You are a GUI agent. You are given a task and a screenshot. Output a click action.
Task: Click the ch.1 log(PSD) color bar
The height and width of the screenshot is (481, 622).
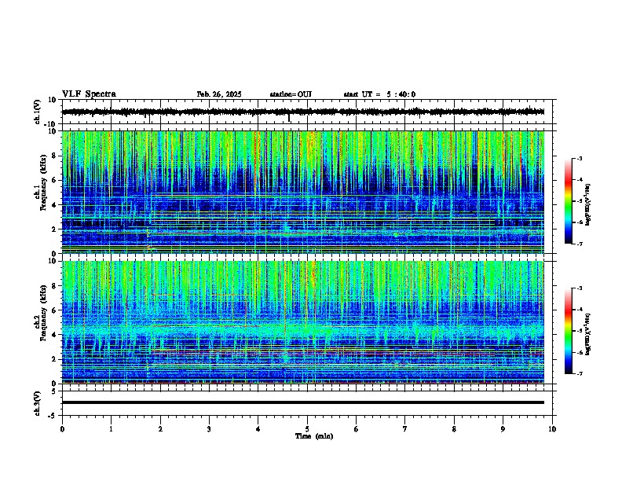pos(569,201)
